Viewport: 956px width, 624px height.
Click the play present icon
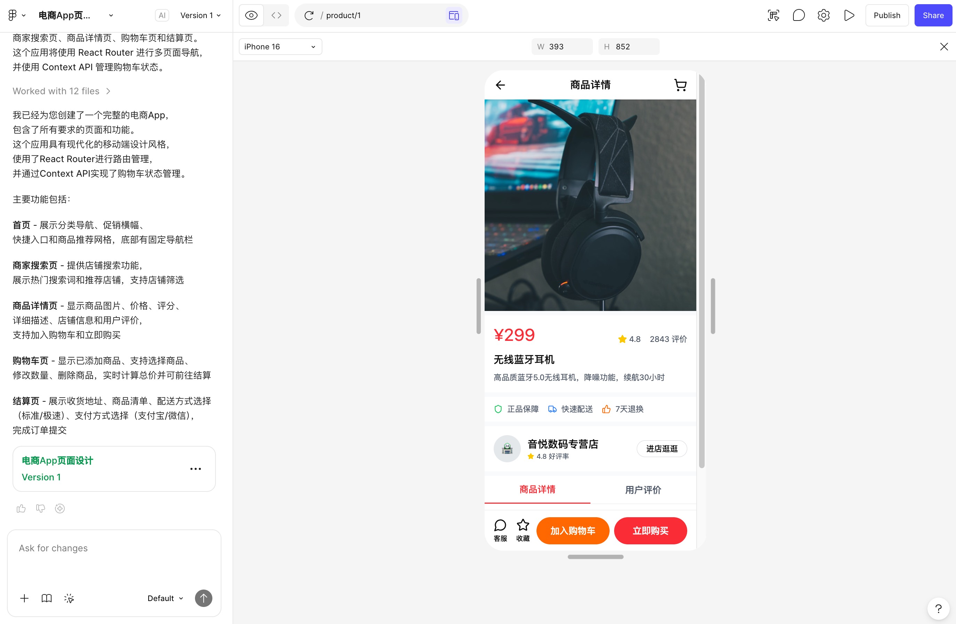point(849,15)
